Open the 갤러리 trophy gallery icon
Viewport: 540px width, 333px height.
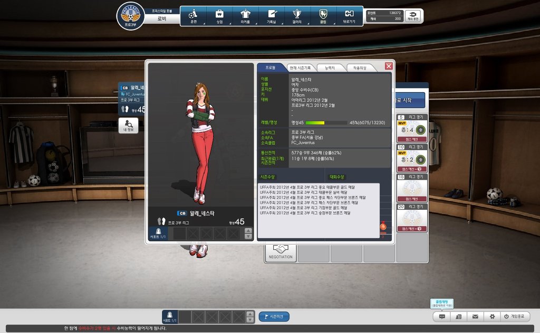click(297, 16)
